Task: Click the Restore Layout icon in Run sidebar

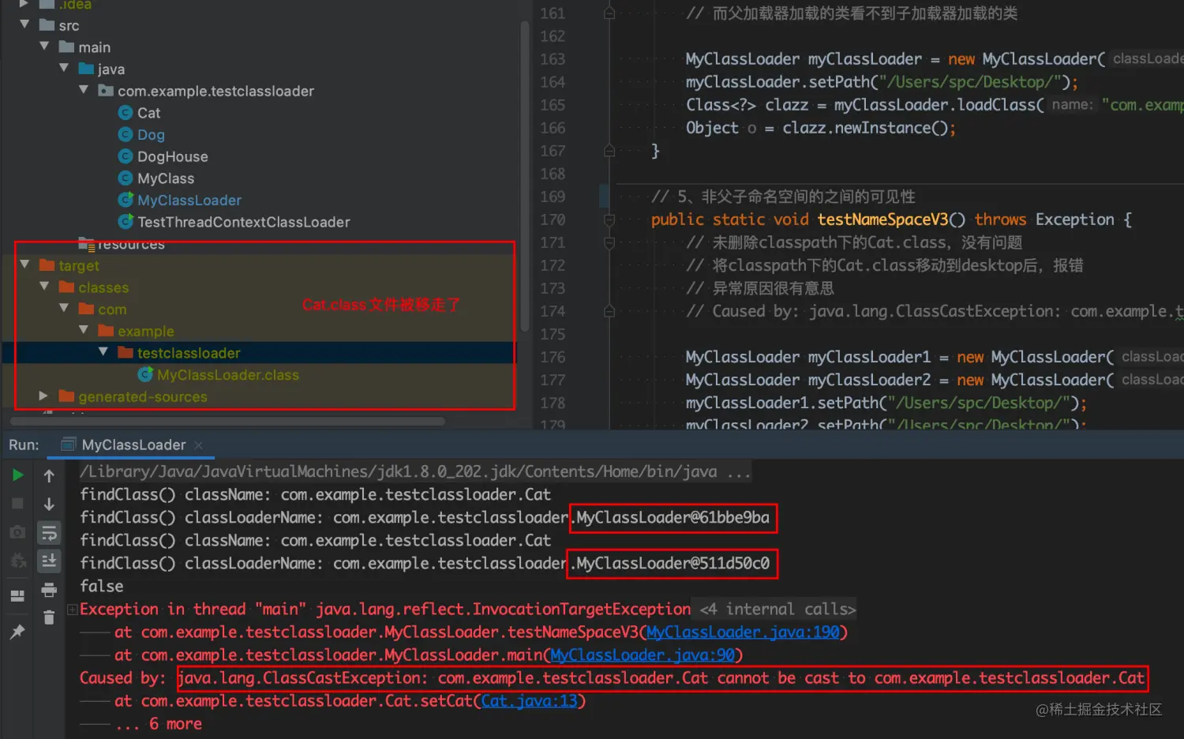Action: pos(17,596)
